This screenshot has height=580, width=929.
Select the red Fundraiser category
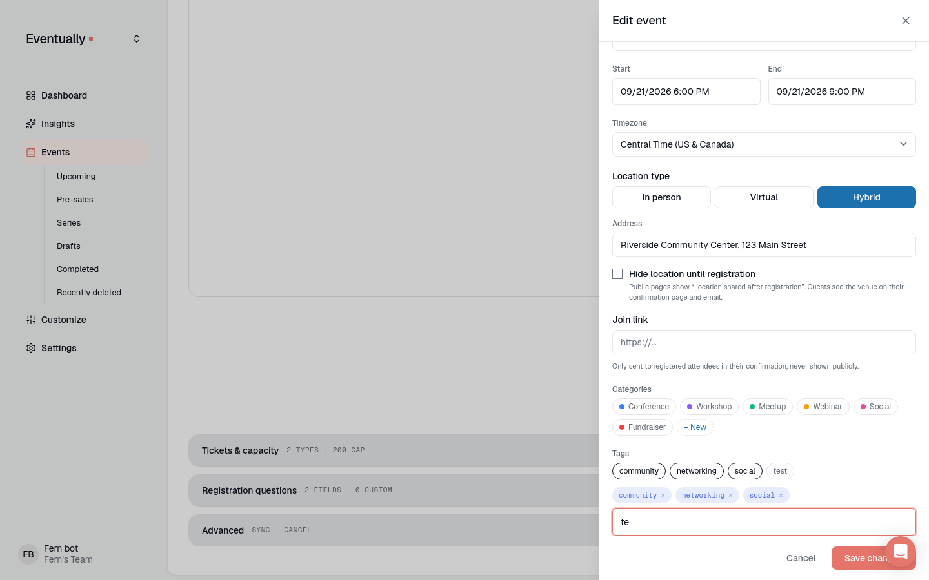pos(643,427)
